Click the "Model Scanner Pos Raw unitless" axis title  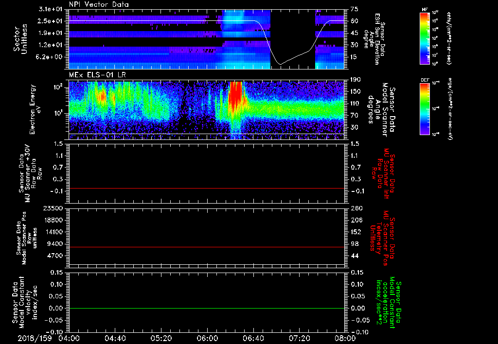coord(26,238)
